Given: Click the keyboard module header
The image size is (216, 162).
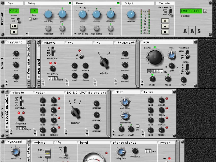Looking at the screenshot, I should 15,42.
